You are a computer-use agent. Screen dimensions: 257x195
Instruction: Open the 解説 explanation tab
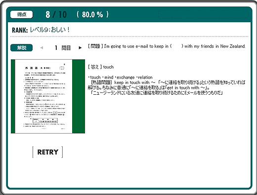click(21, 48)
